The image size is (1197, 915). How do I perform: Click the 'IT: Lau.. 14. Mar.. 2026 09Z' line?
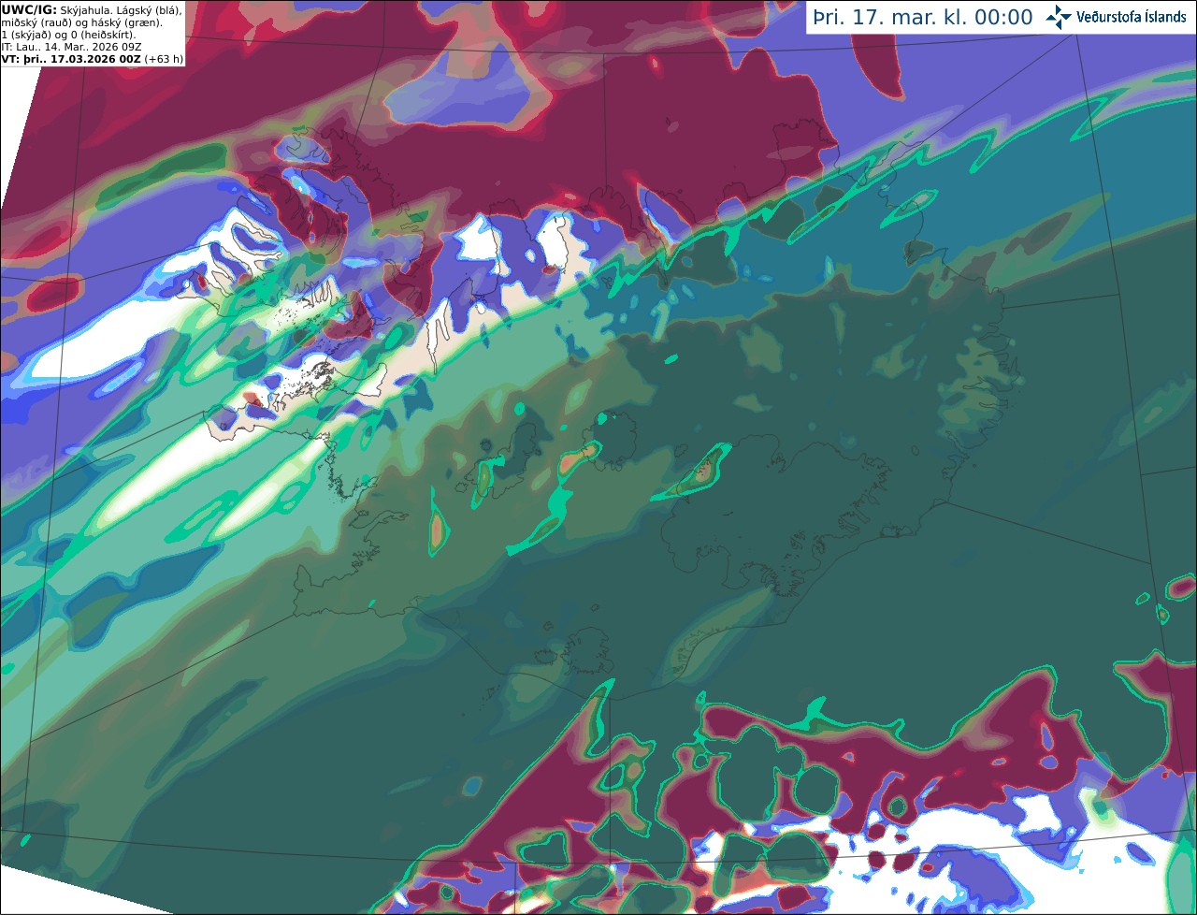click(72, 47)
